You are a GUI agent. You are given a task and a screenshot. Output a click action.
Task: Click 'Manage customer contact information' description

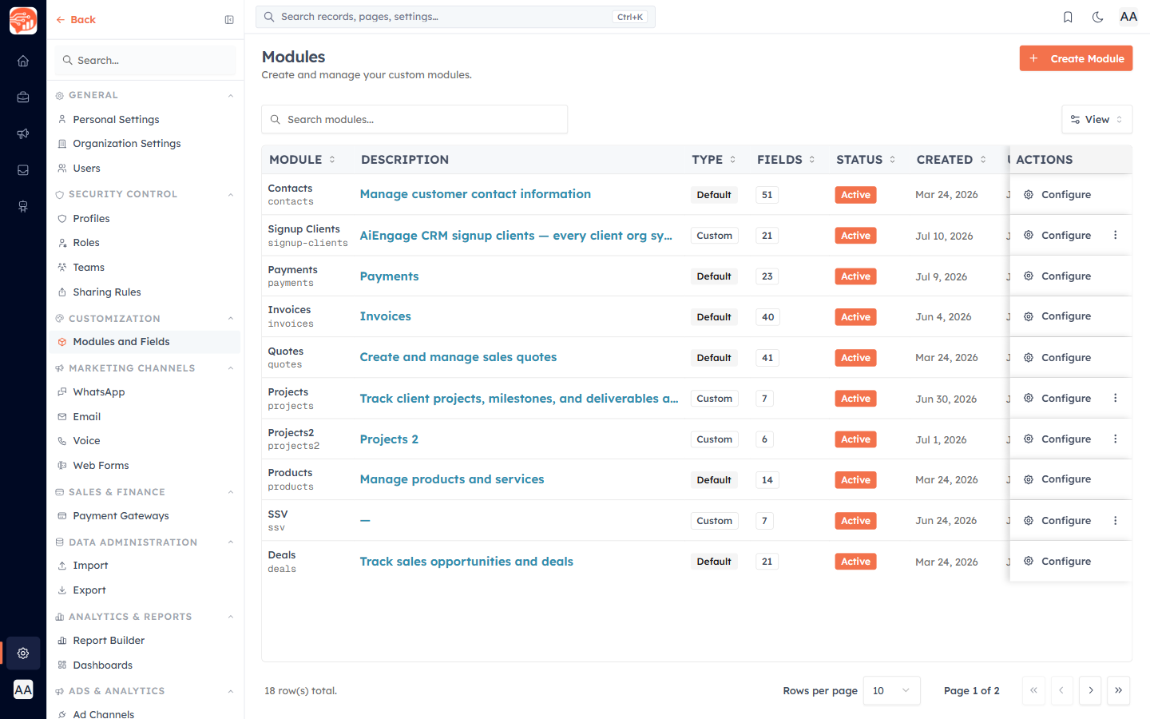tap(475, 194)
